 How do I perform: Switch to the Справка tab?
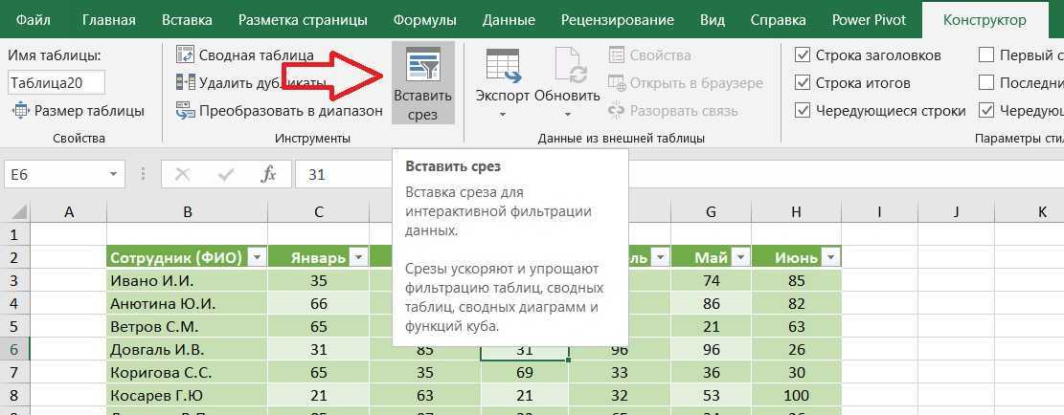point(778,20)
